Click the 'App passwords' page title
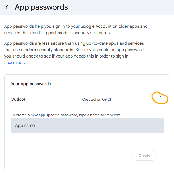The image size is (174, 174). 41,7
